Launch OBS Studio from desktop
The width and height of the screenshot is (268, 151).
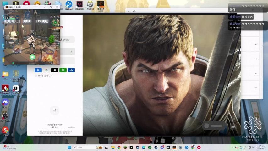tap(5, 116)
